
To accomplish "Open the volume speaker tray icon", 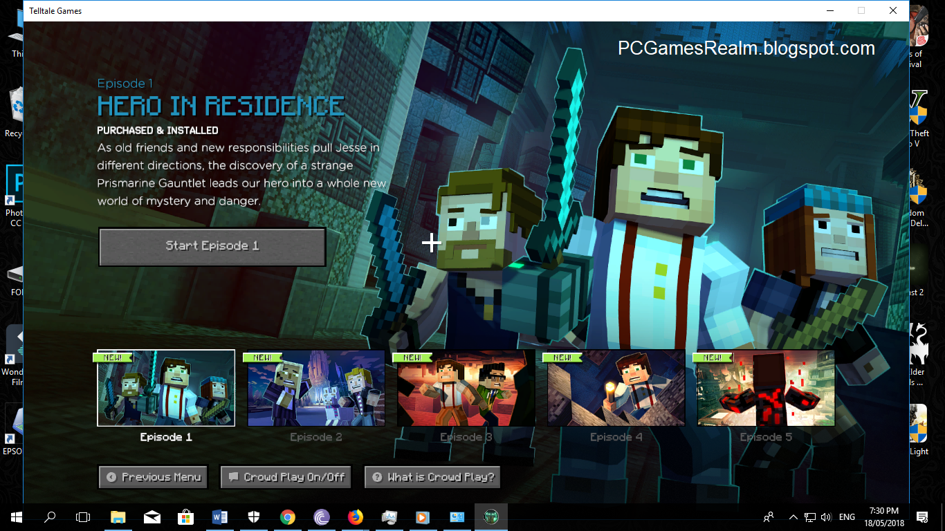I will click(x=825, y=516).
